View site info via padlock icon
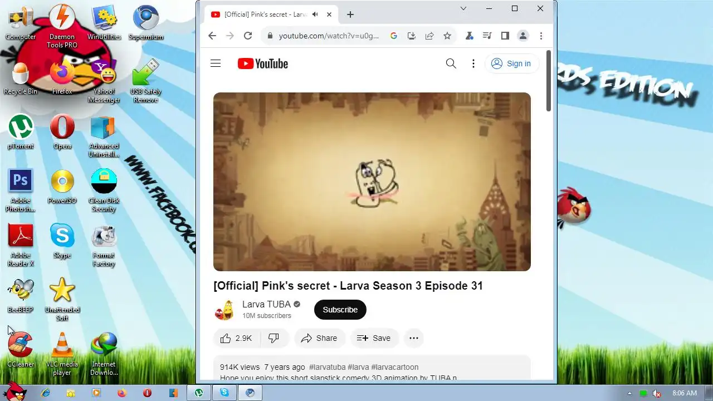The width and height of the screenshot is (713, 401). pyautogui.click(x=270, y=36)
